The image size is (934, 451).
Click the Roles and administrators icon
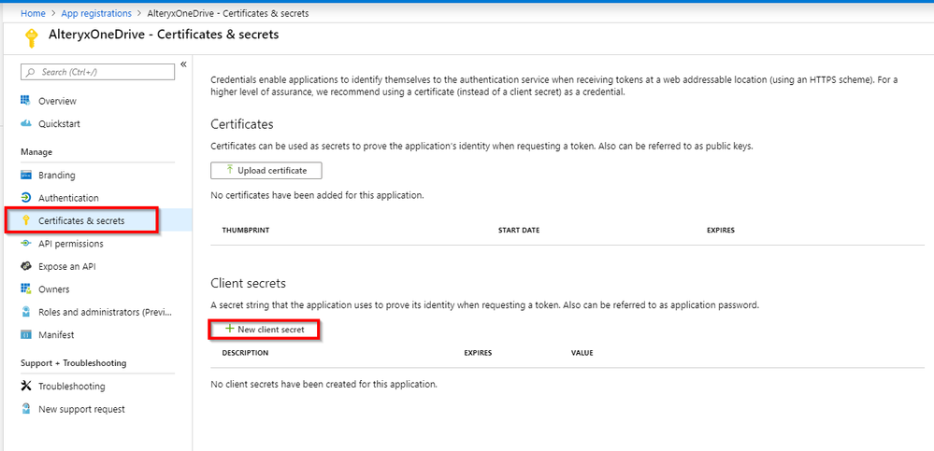point(25,311)
